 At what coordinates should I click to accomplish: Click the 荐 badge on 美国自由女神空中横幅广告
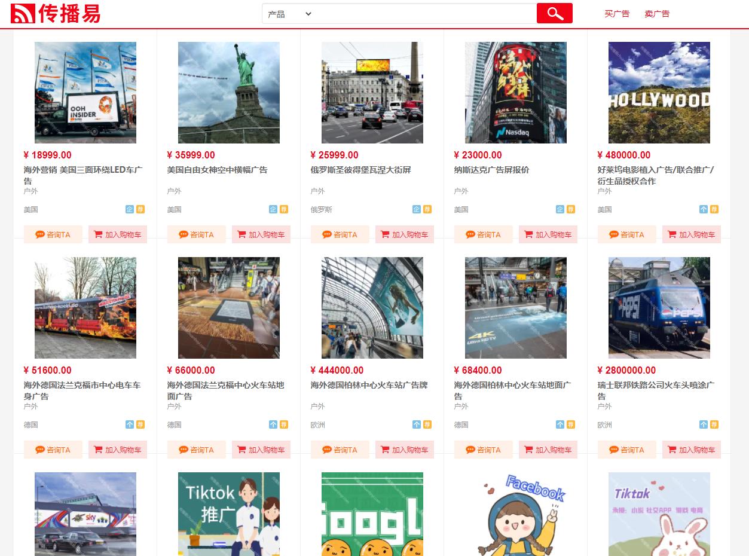(x=284, y=209)
